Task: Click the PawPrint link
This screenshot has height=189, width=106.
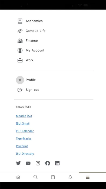Action: (22, 146)
